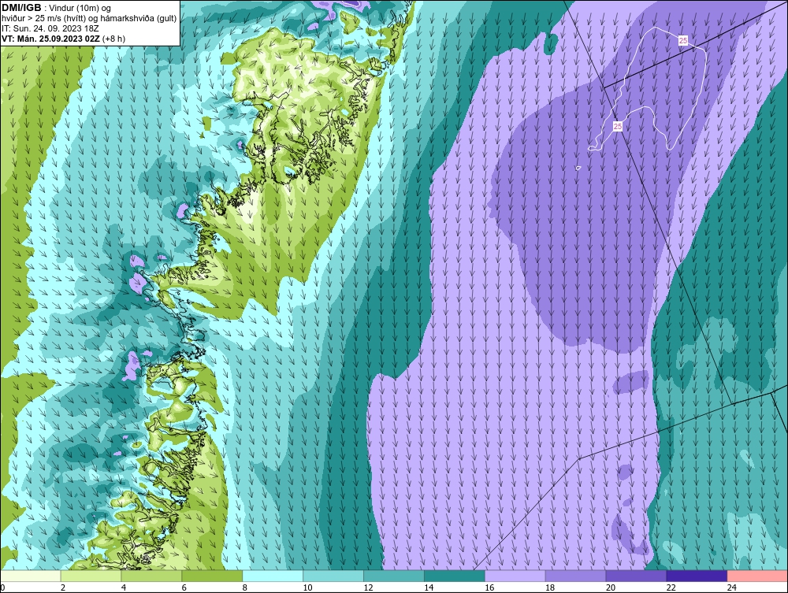This screenshot has height=593, width=788.
Task: Click the 2-4 m/s light green legend swatch
Action: 91,576
